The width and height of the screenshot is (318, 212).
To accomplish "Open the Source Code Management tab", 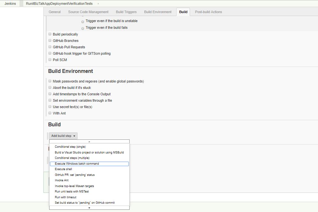I will (x=88, y=12).
